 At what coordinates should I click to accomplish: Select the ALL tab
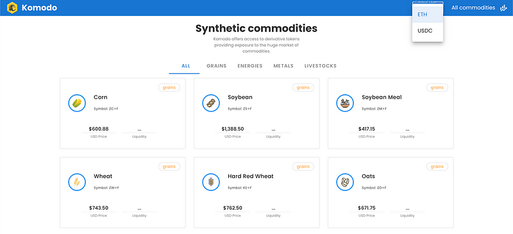(x=186, y=66)
